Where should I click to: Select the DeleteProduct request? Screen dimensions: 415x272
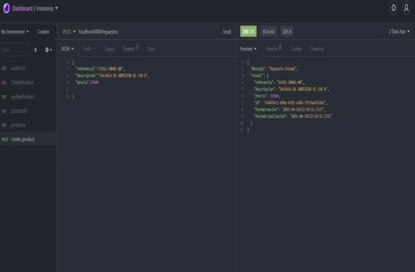coord(23,82)
